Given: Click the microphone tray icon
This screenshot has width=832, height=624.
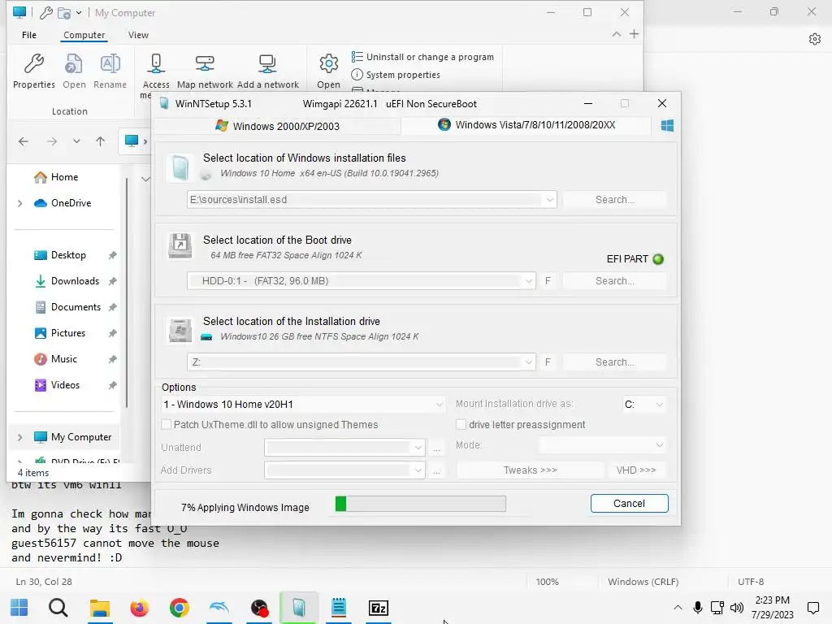Looking at the screenshot, I should coord(698,608).
